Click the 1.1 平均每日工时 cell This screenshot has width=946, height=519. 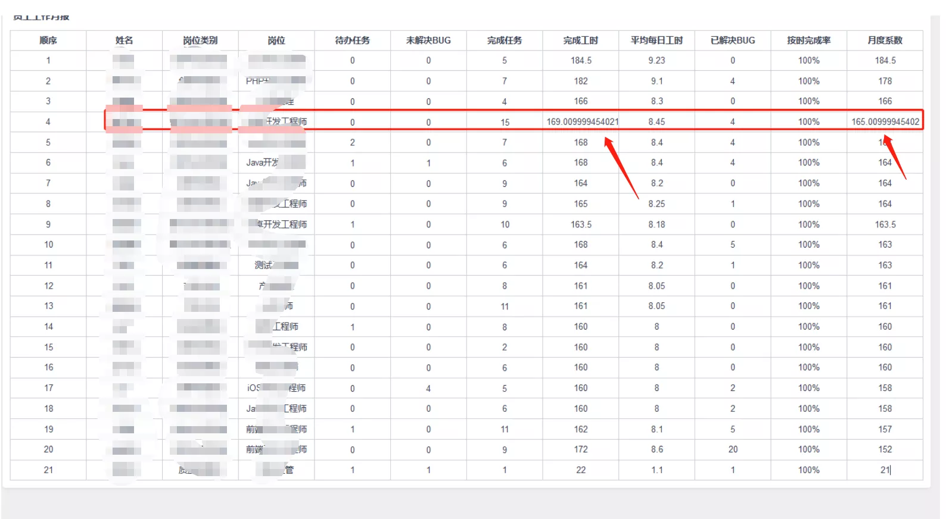[656, 470]
